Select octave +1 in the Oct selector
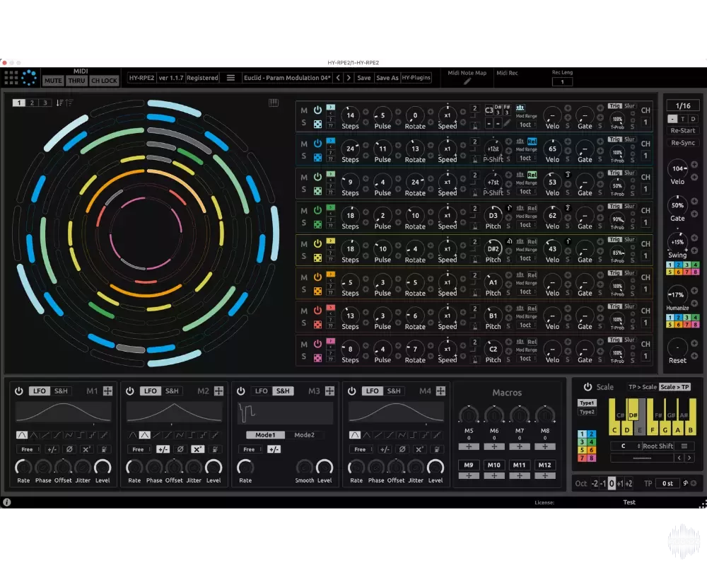This screenshot has height=566, width=707. click(x=620, y=483)
